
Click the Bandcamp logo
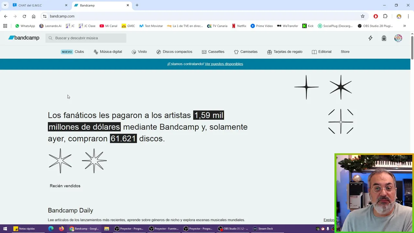24,38
